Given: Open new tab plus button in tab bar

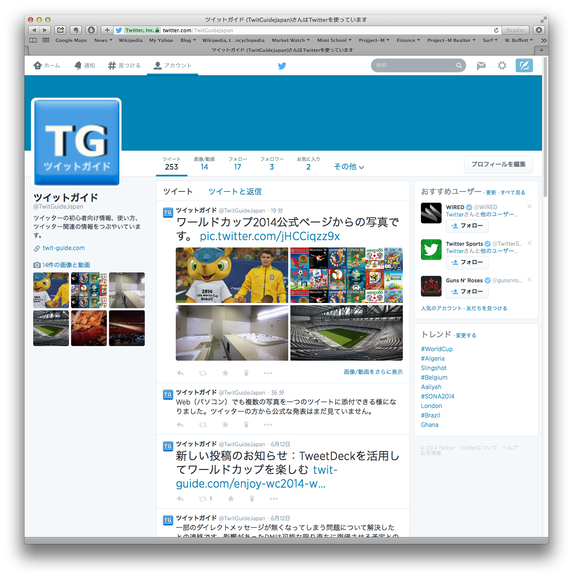Looking at the screenshot, I should (x=541, y=50).
